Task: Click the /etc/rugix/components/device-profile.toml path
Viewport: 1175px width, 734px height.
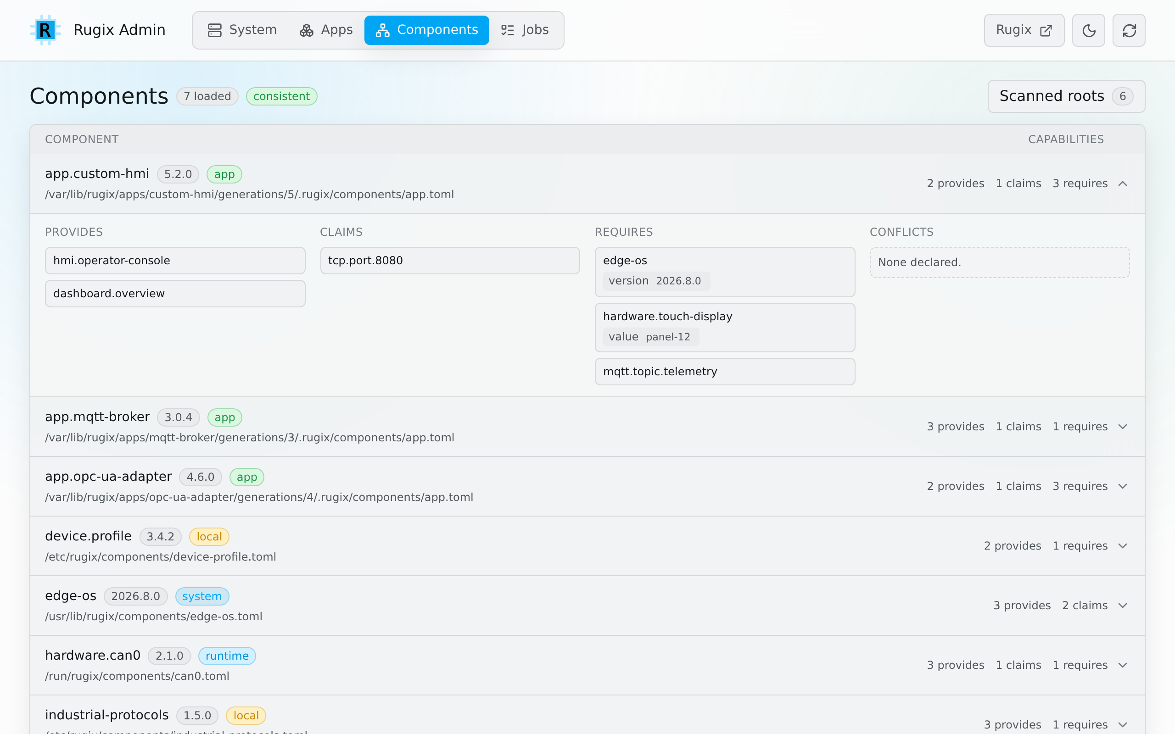Action: 161,557
